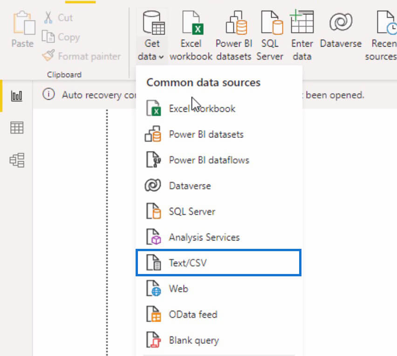397x356 pixels.
Task: Click the Enter data ribbon button
Action: click(x=302, y=36)
